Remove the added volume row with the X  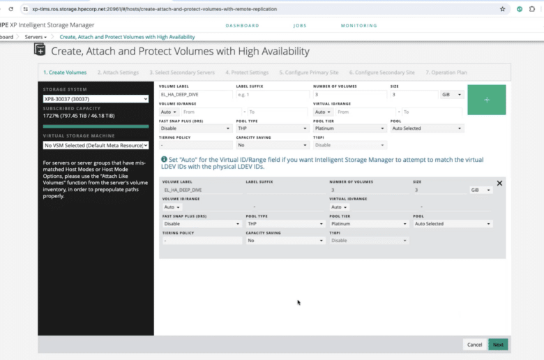(x=499, y=183)
